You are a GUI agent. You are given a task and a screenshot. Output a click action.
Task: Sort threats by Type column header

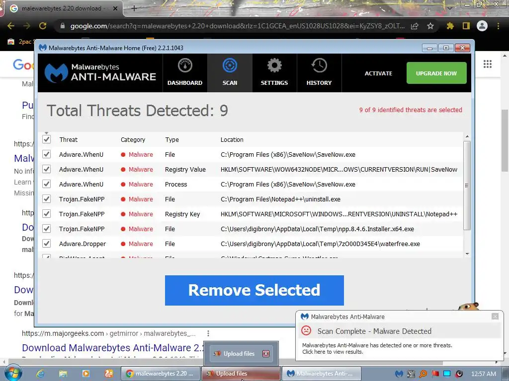coord(171,139)
